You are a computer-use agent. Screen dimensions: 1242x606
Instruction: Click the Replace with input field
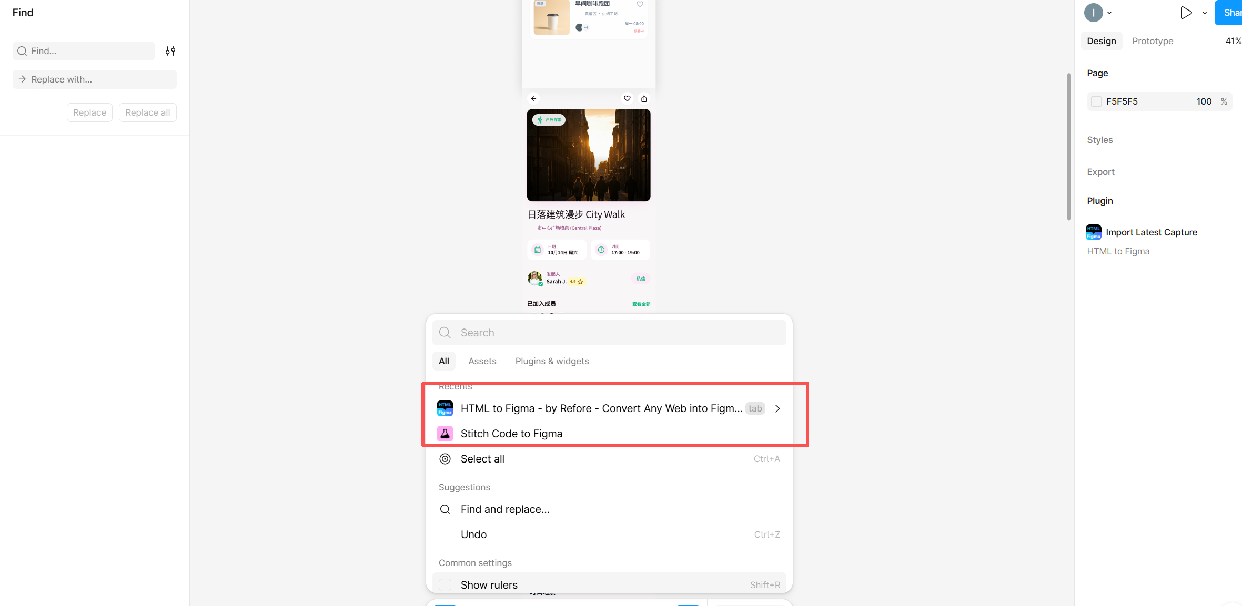click(95, 79)
